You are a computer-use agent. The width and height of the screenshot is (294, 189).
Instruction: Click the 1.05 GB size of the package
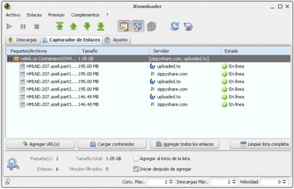pyautogui.click(x=86, y=59)
